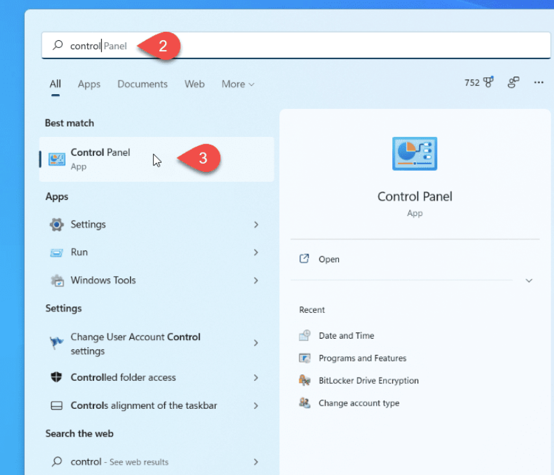Viewport: 554px width, 475px height.
Task: Click the Windows Tools icon
Action: pyautogui.click(x=57, y=280)
